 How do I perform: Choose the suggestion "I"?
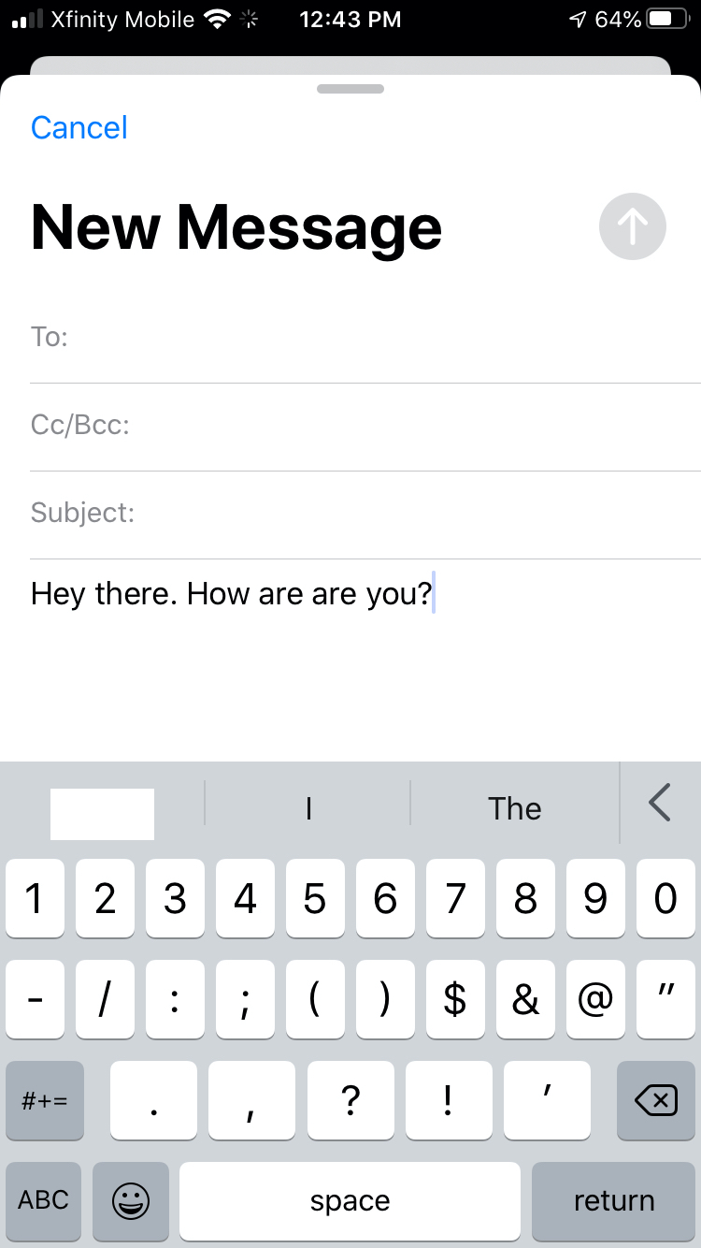point(308,807)
